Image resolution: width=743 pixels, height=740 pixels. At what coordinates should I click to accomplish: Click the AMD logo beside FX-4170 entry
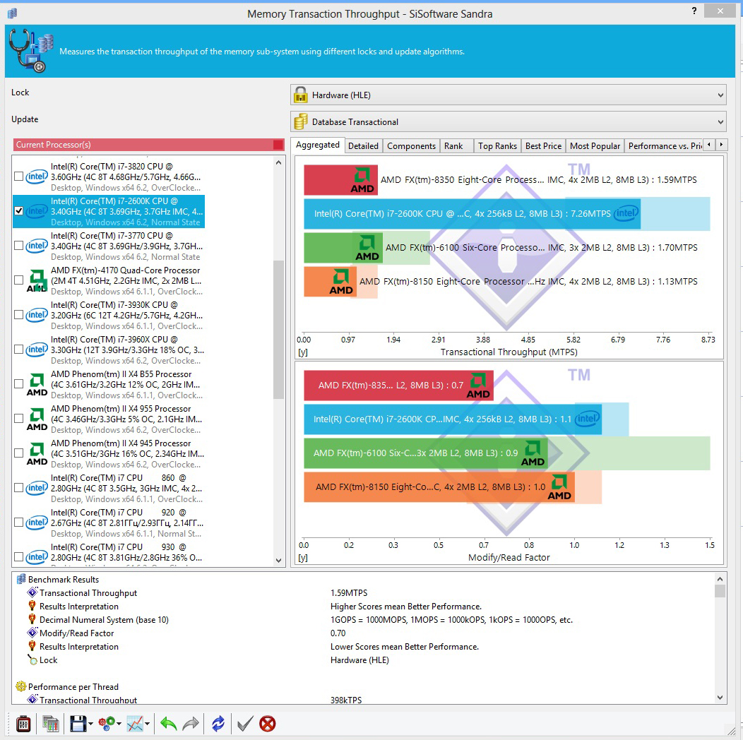click(37, 280)
